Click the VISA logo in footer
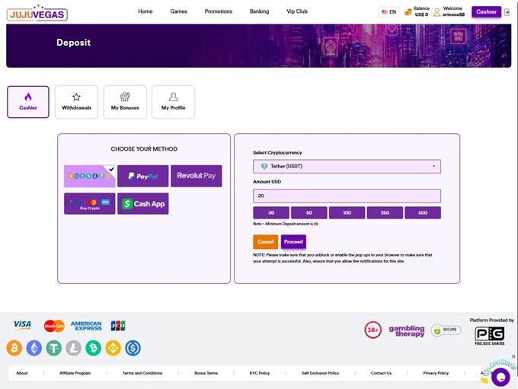The width and height of the screenshot is (518, 389). pyautogui.click(x=22, y=325)
